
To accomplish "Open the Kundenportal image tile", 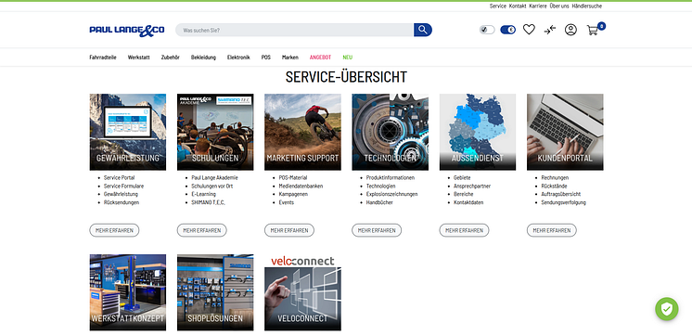I will click(x=565, y=132).
